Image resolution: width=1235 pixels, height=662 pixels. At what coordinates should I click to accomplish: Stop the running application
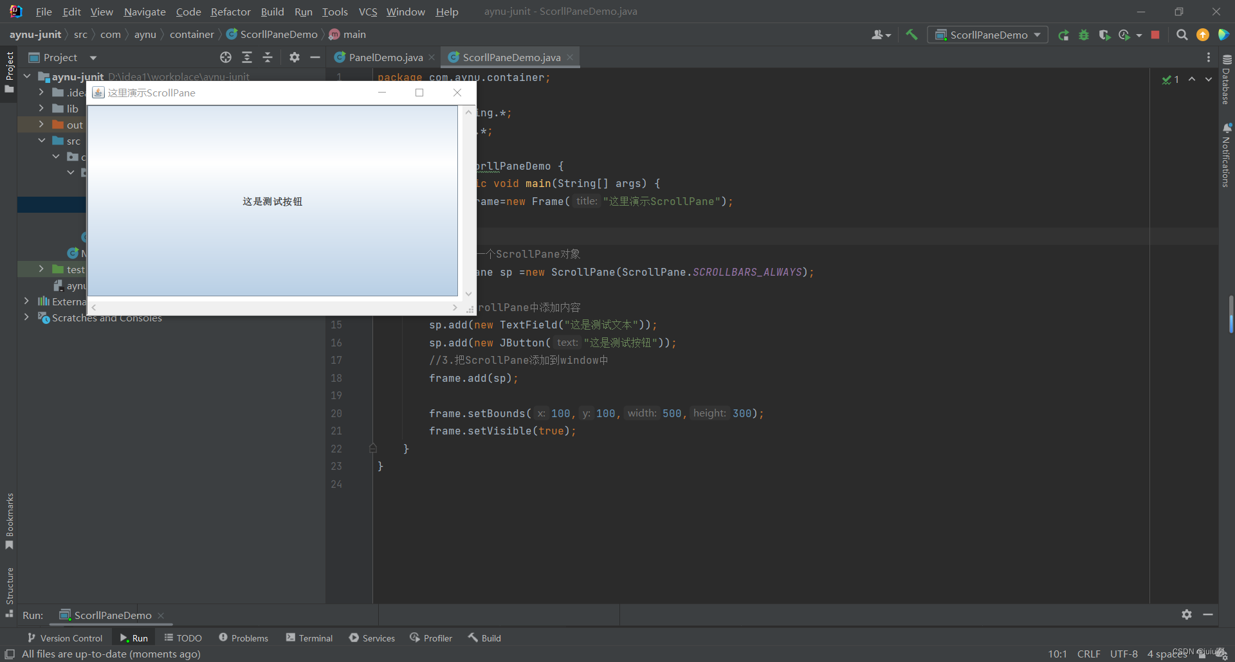pyautogui.click(x=1155, y=35)
